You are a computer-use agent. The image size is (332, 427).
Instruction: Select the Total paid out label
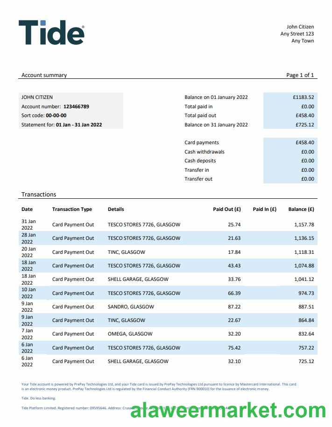tap(200, 116)
